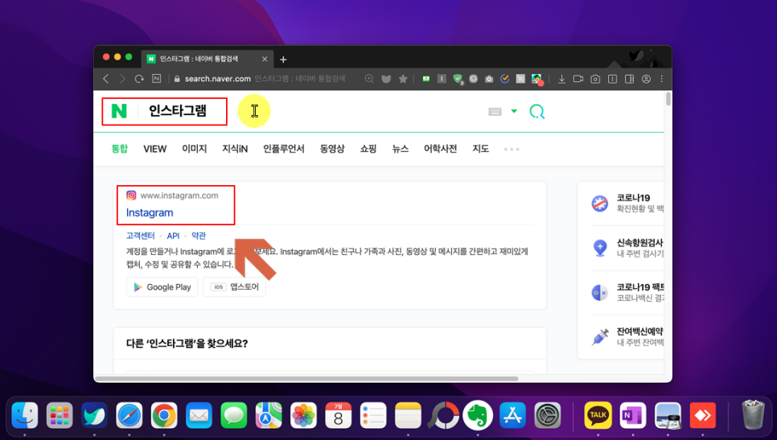This screenshot has width=777, height=440.
Task: Open Finder from the dock
Action: coord(25,415)
